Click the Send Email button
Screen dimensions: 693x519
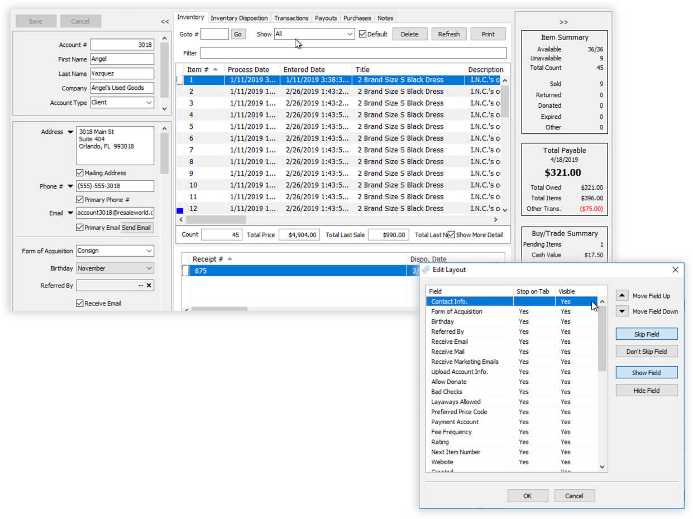[136, 228]
